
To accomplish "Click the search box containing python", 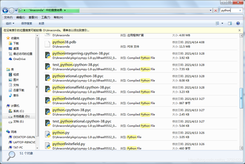I will 230,11.
